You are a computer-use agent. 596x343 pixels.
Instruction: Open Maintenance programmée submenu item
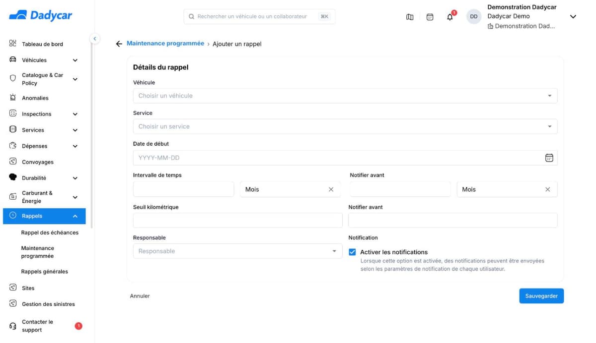(37, 252)
